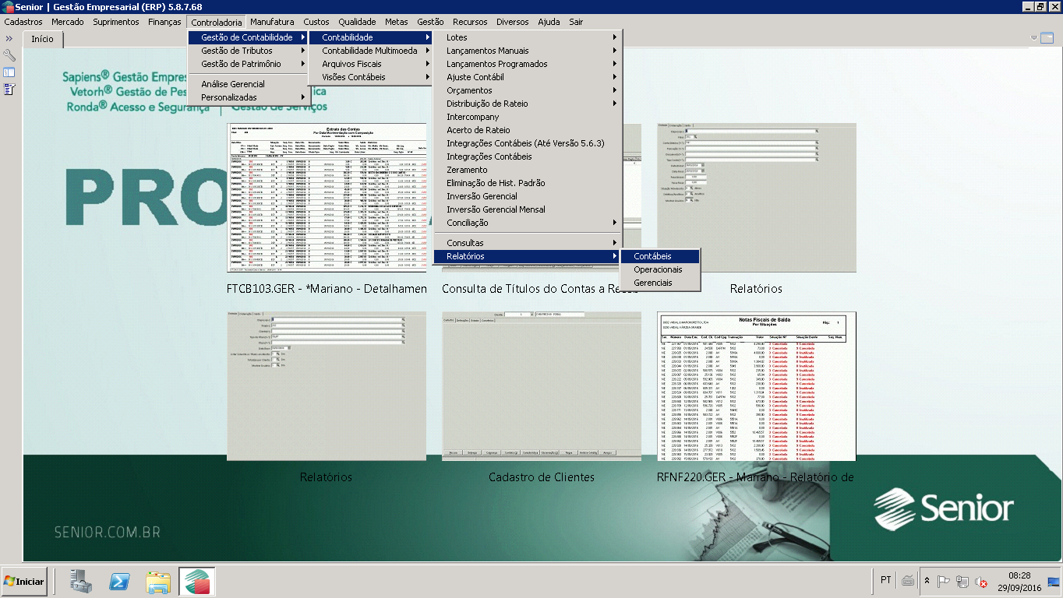
Task: Click the Show desktop icon by the clock
Action: (x=1054, y=581)
